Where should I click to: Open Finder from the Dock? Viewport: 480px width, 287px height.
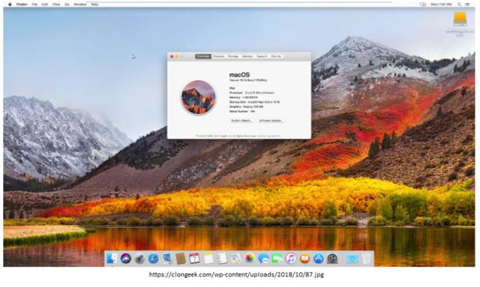click(x=112, y=259)
